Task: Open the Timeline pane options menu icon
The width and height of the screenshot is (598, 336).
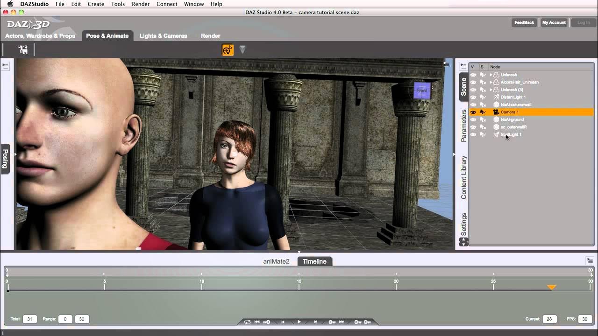Action: tap(590, 260)
